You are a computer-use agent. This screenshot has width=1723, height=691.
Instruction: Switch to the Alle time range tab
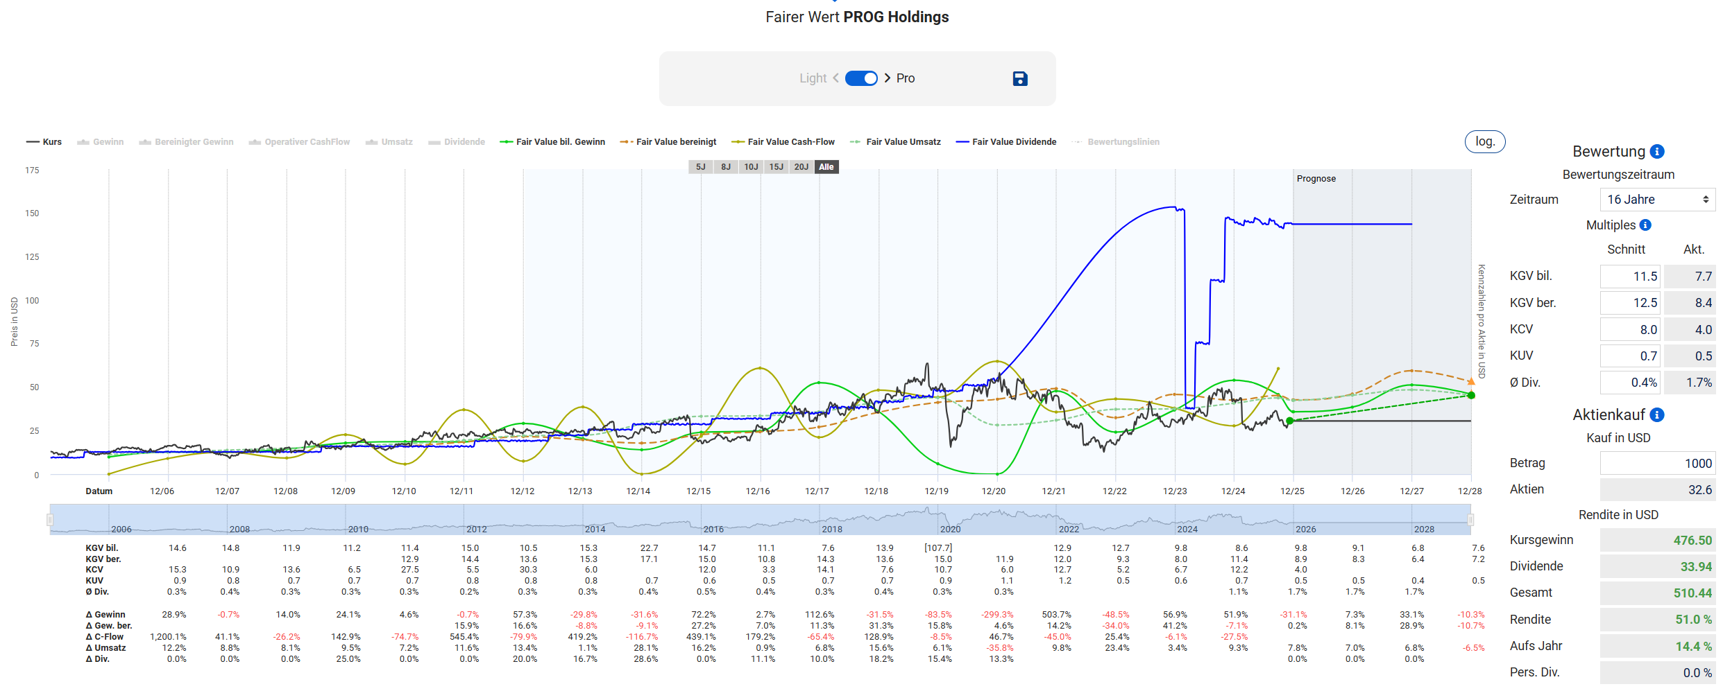point(826,167)
